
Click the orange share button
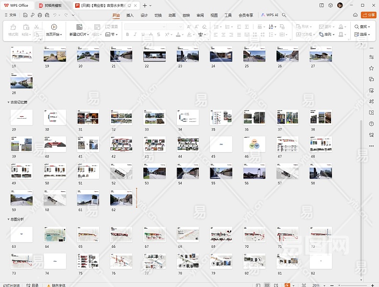pyautogui.click(x=368, y=15)
